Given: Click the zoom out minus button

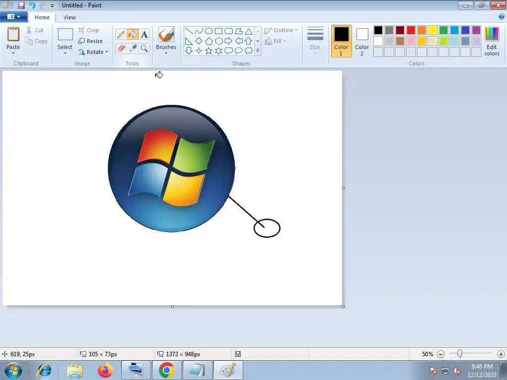Looking at the screenshot, I should click(x=441, y=354).
